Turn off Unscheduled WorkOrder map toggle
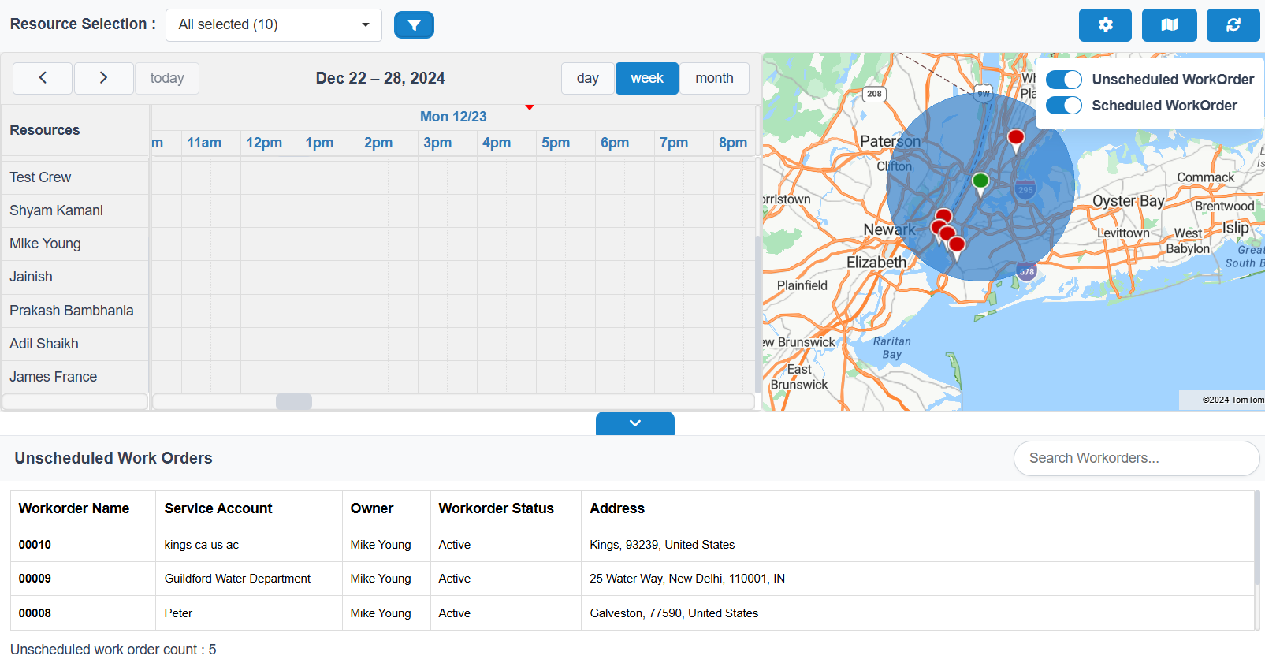This screenshot has height=663, width=1265. click(x=1064, y=80)
